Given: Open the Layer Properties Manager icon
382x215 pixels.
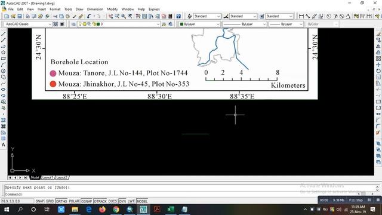Looking at the screenshot, I should click(x=73, y=24).
